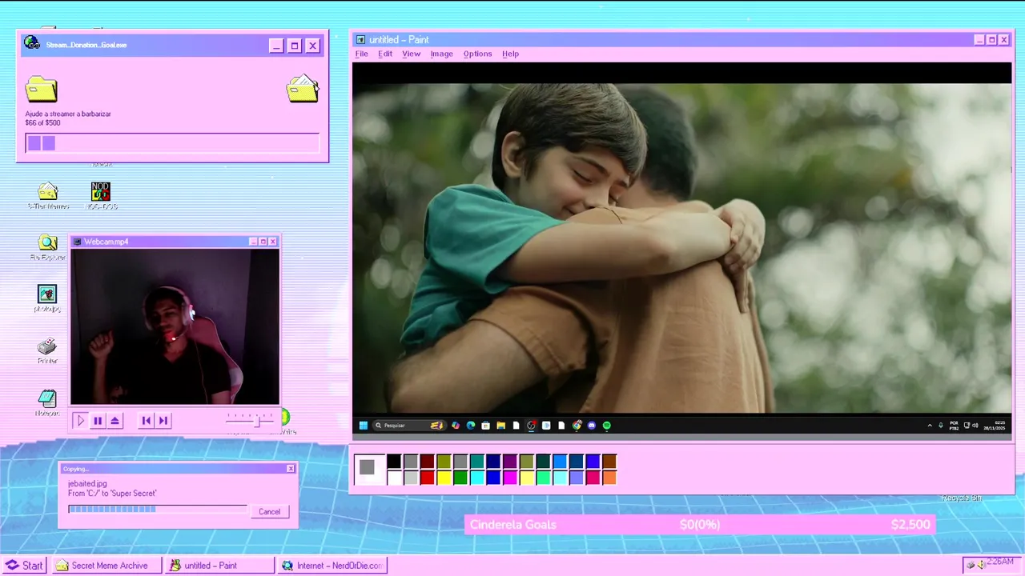Open the Copilot icon in the captured taskbar

click(456, 426)
